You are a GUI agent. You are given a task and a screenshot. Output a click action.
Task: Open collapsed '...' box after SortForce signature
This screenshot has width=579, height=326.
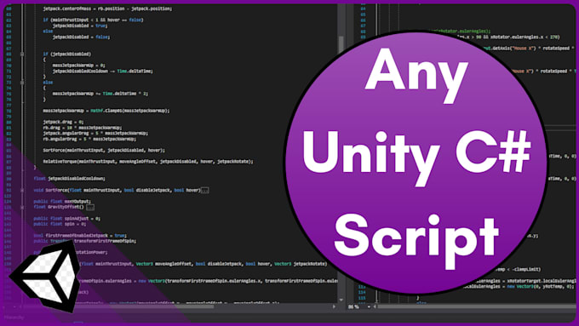[x=204, y=190]
